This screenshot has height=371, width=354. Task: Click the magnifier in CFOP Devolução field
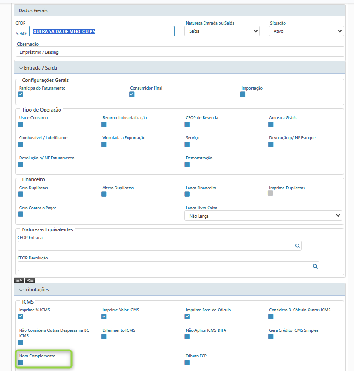(315, 266)
